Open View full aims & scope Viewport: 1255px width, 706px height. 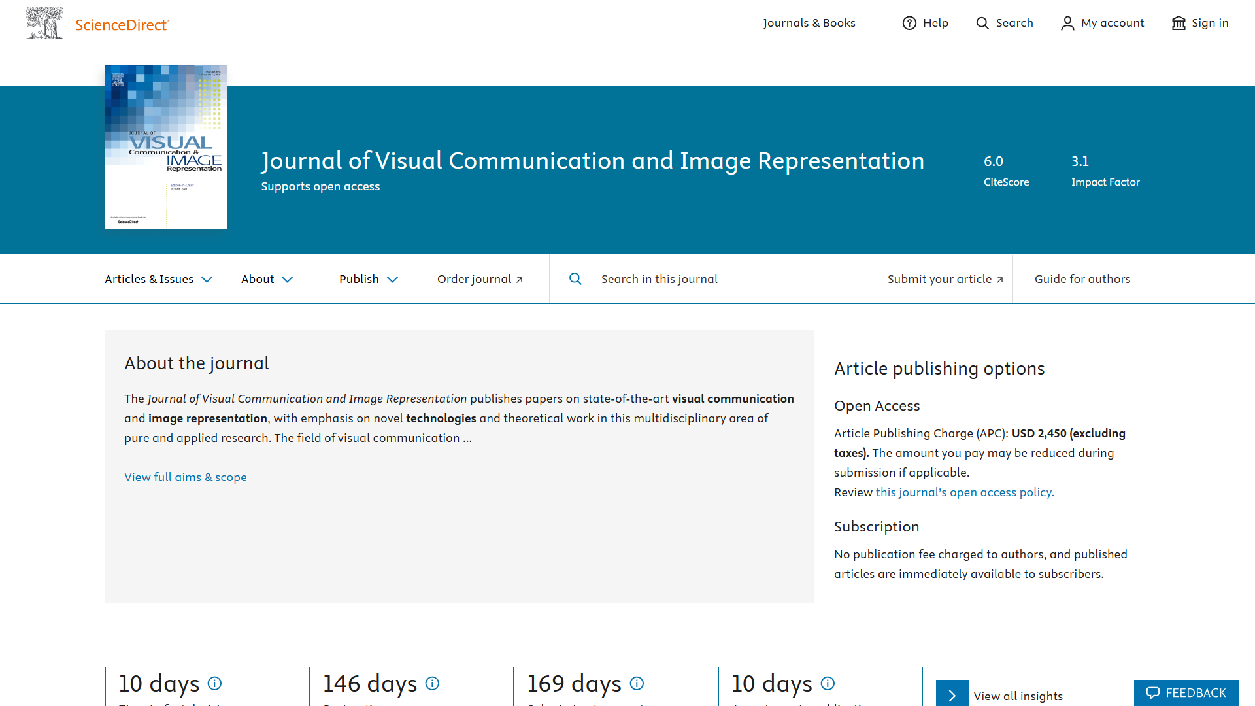point(186,477)
